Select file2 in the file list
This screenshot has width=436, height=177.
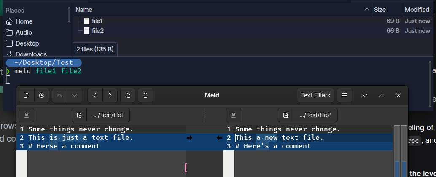(x=97, y=31)
